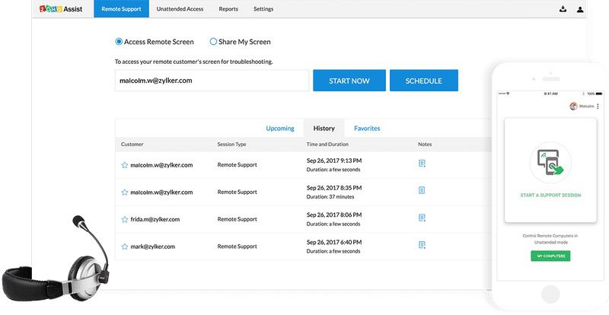Favorite the mark@zylker.com session
609x315 pixels.
[125, 247]
